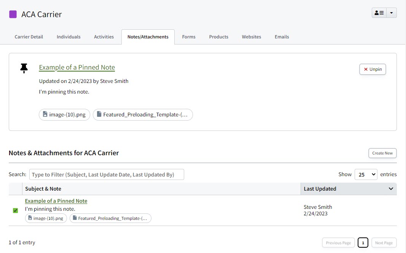
Task: Expand the caret dropdown beside user list icon
Action: pos(392,13)
